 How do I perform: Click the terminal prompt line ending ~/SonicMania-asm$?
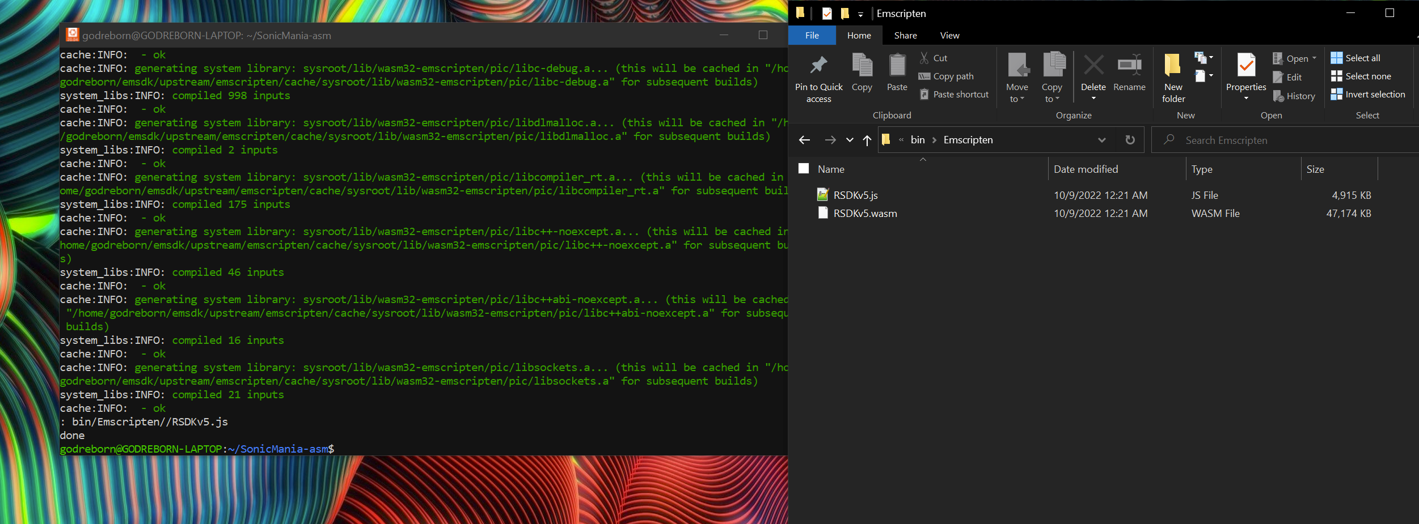[197, 449]
